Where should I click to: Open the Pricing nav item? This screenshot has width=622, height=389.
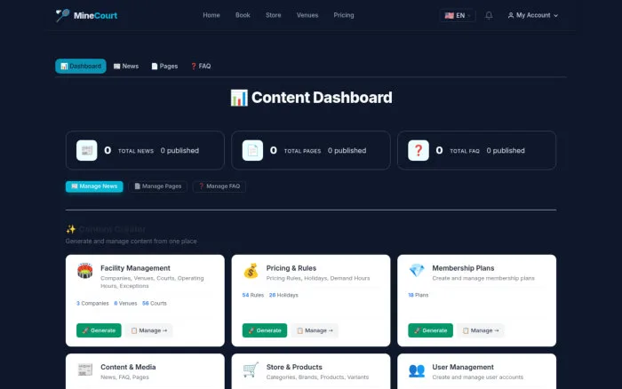tap(344, 15)
